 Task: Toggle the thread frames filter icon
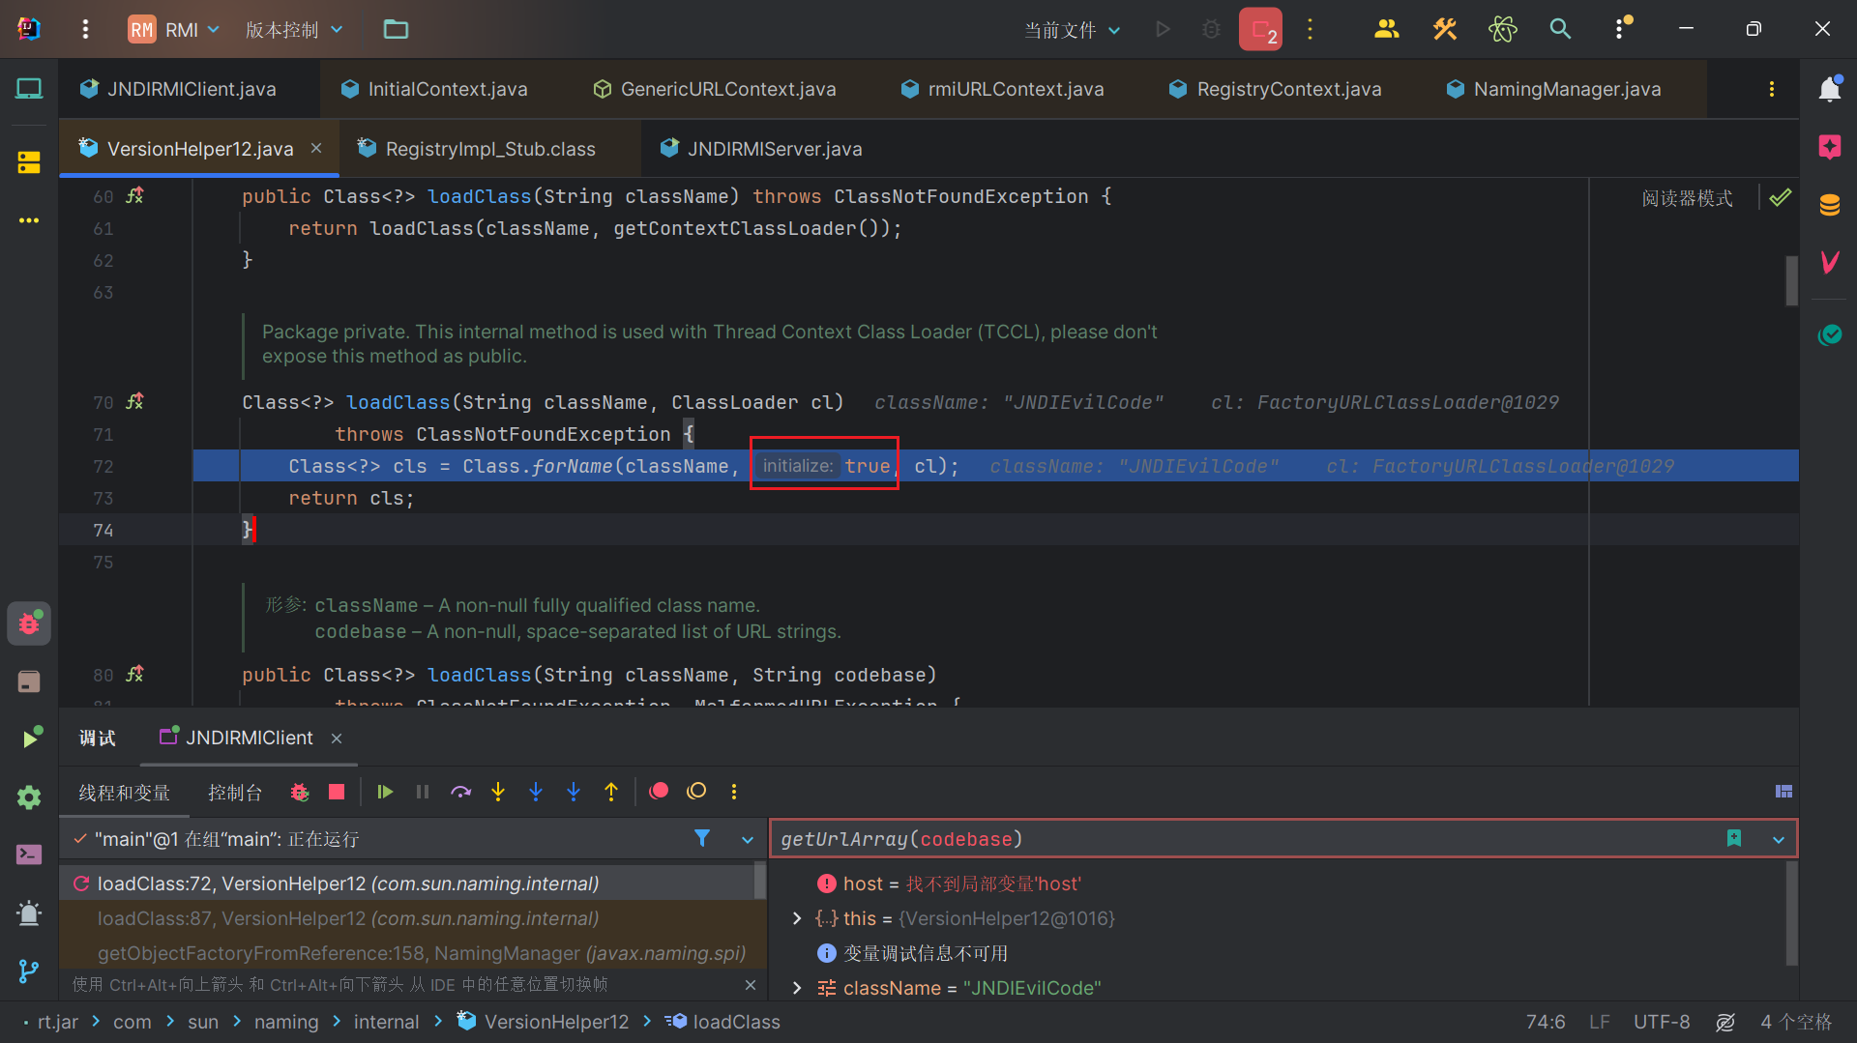tap(702, 838)
